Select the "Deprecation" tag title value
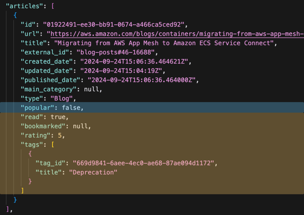 (x=93, y=172)
